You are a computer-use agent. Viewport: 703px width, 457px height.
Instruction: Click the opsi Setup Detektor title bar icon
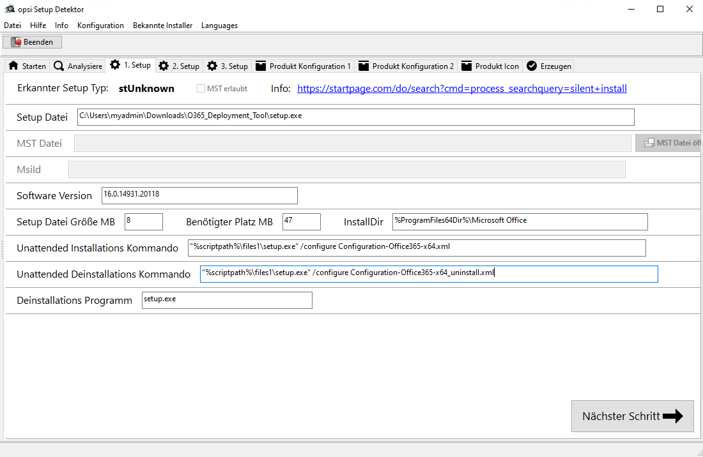click(x=10, y=10)
